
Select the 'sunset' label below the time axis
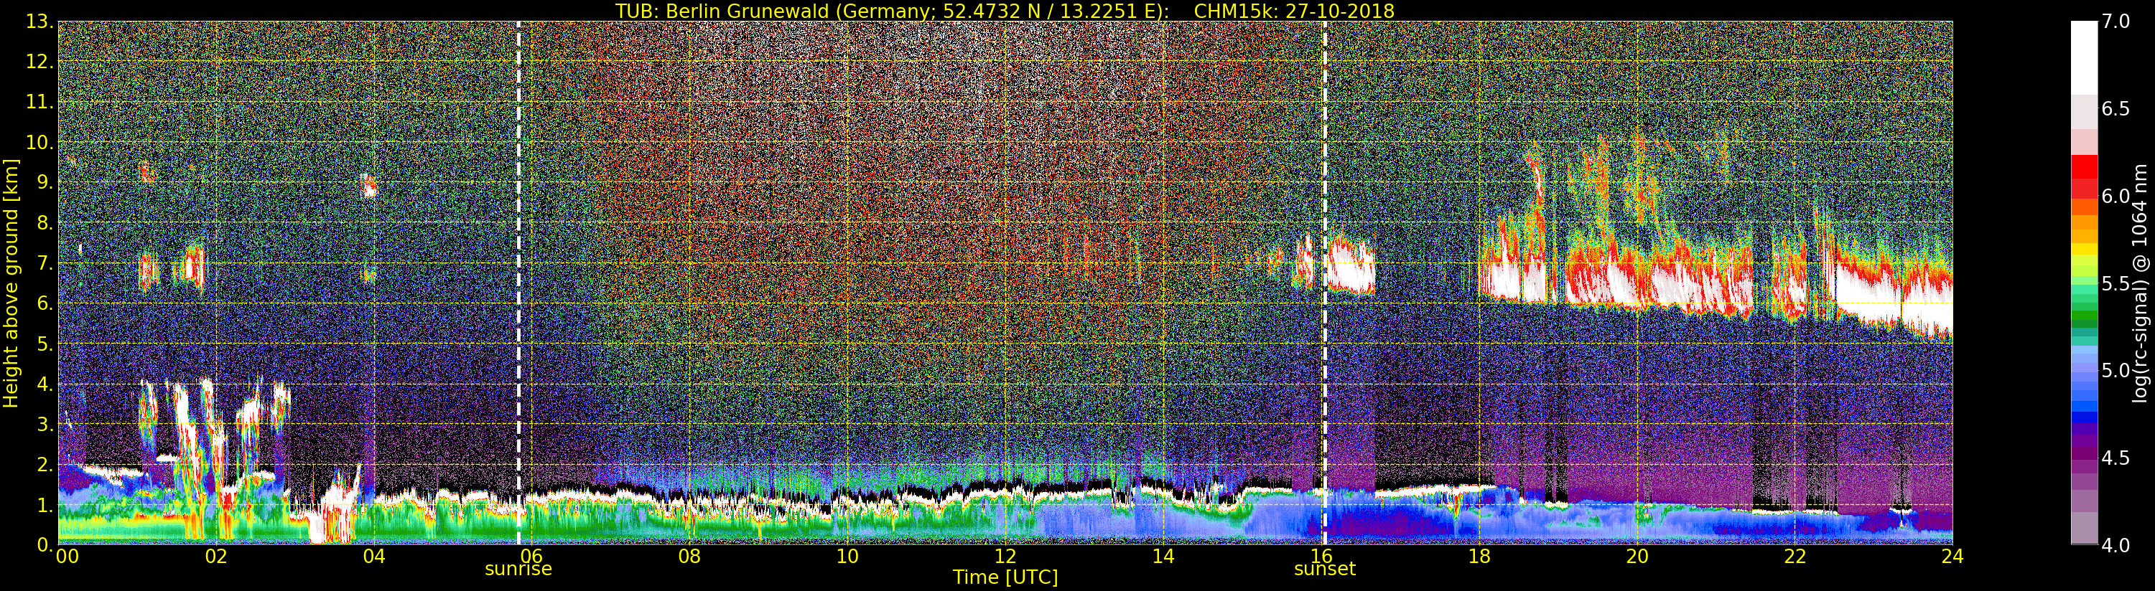tap(1325, 569)
